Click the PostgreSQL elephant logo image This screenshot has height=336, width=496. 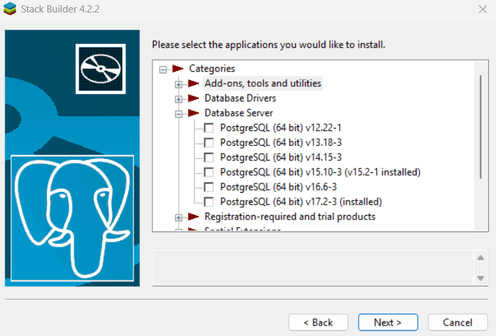72,218
